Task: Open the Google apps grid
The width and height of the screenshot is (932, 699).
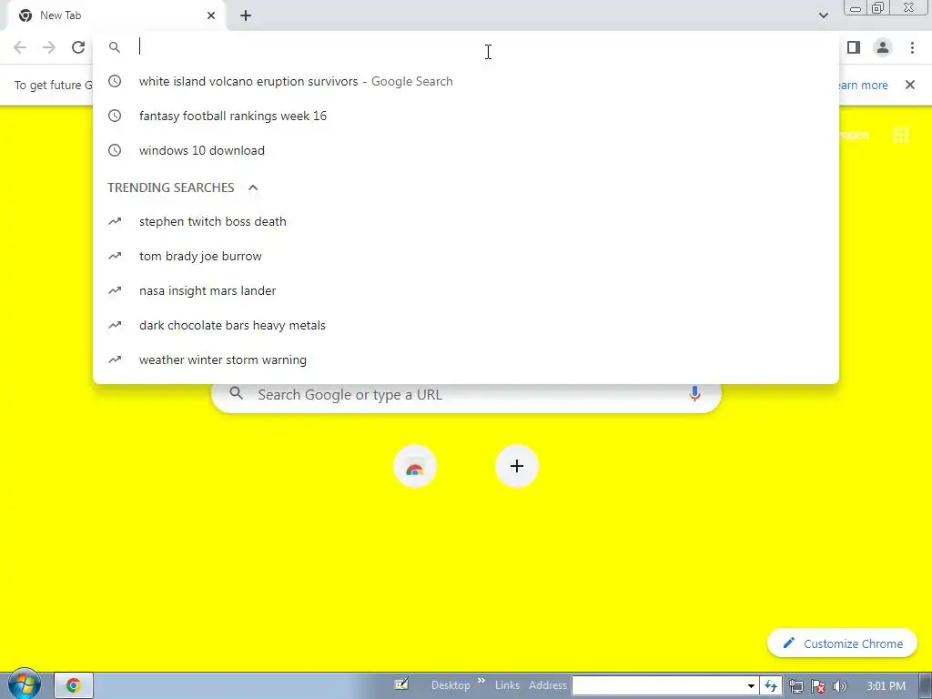Action: [901, 135]
